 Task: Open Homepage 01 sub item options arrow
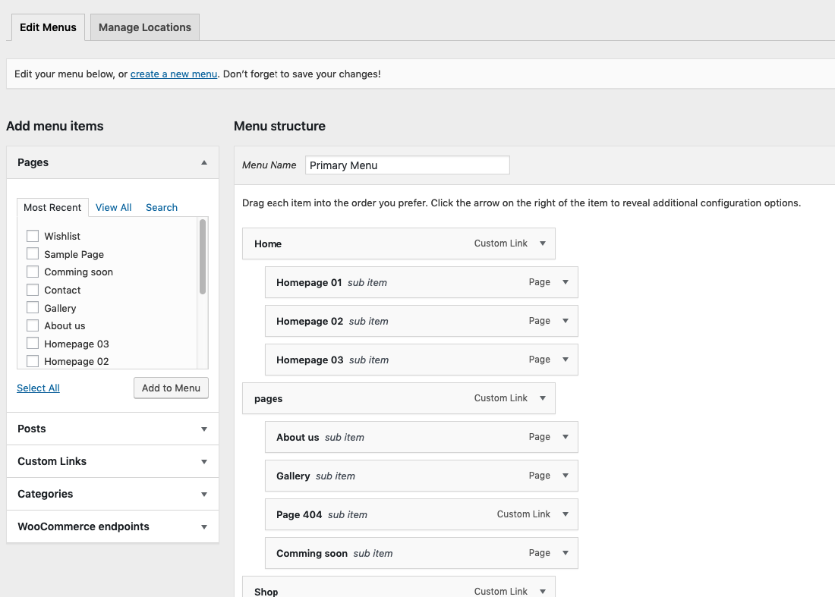[x=566, y=282]
